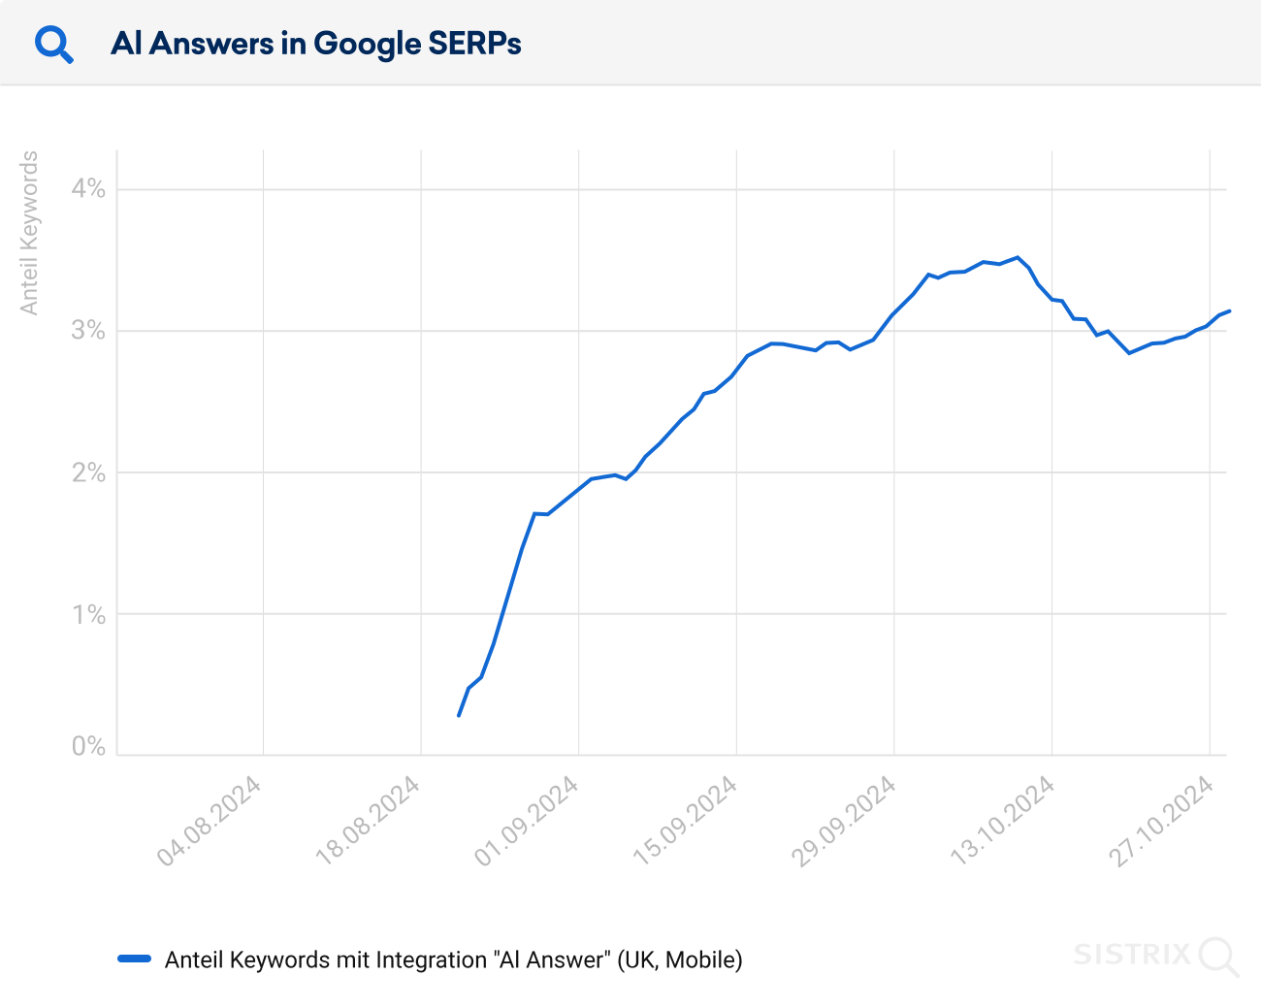Select the 04.08.2024 date label
This screenshot has width=1261, height=1008.
[210, 821]
